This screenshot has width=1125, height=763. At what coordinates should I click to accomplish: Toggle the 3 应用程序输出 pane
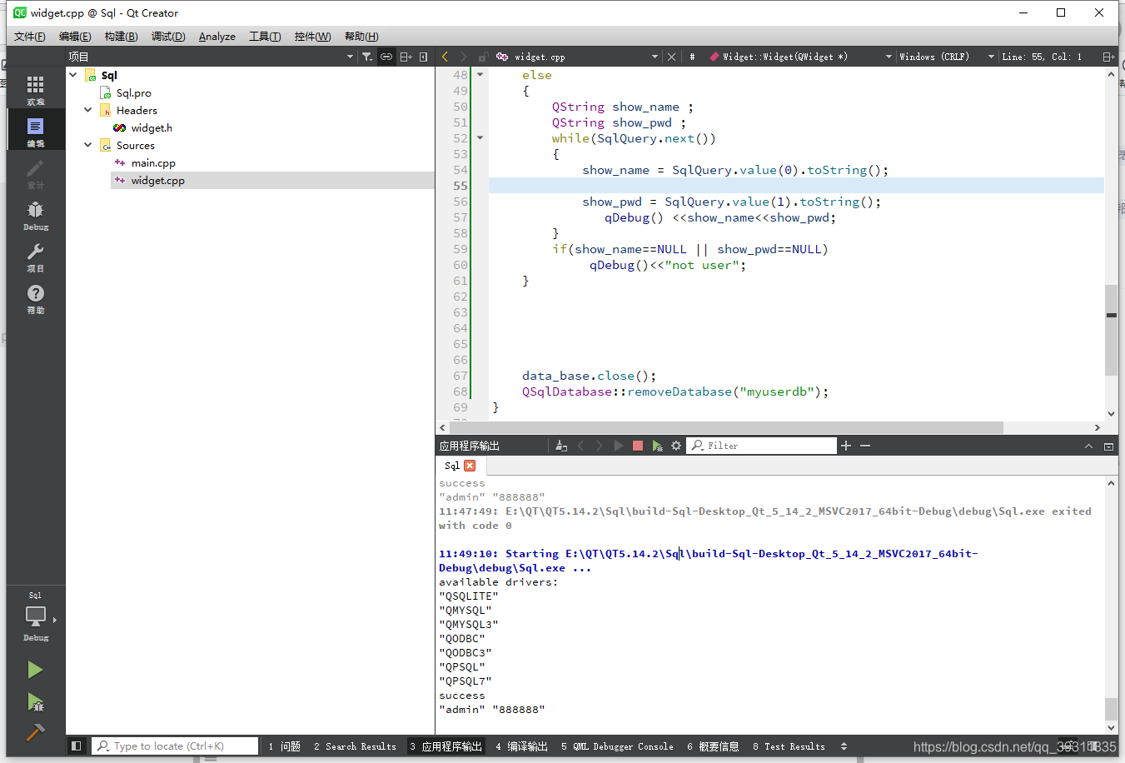tap(446, 746)
